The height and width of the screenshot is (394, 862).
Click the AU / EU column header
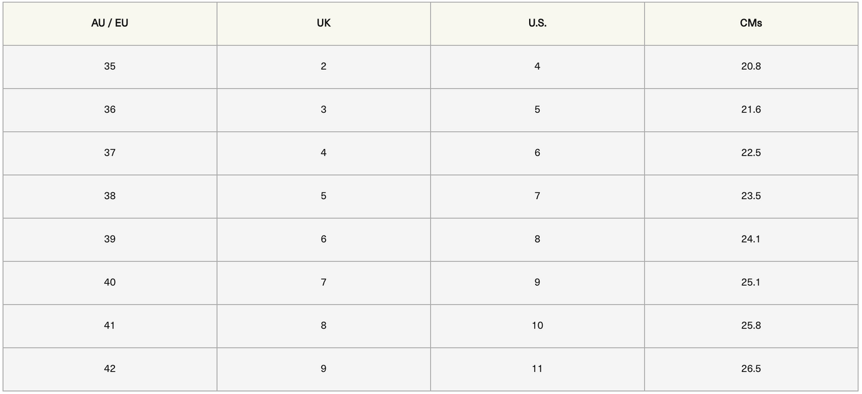110,24
